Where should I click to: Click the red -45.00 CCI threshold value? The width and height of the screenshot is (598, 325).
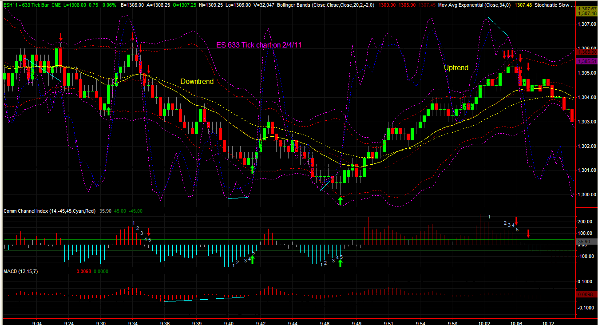(135, 211)
